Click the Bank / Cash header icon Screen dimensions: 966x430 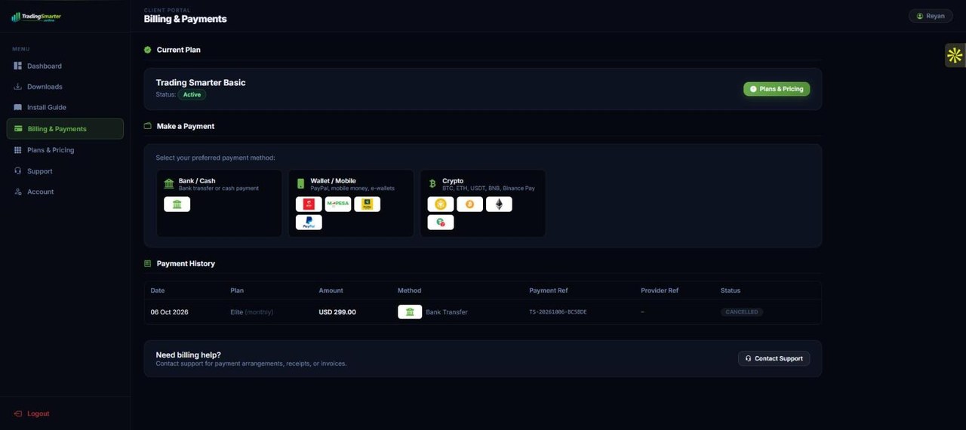coord(169,183)
